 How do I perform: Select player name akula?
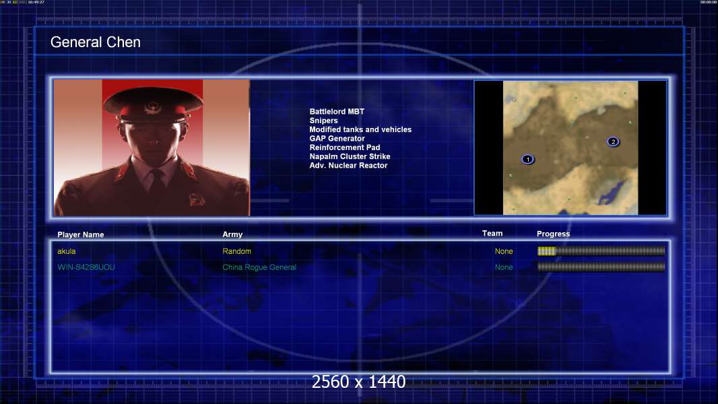point(67,251)
